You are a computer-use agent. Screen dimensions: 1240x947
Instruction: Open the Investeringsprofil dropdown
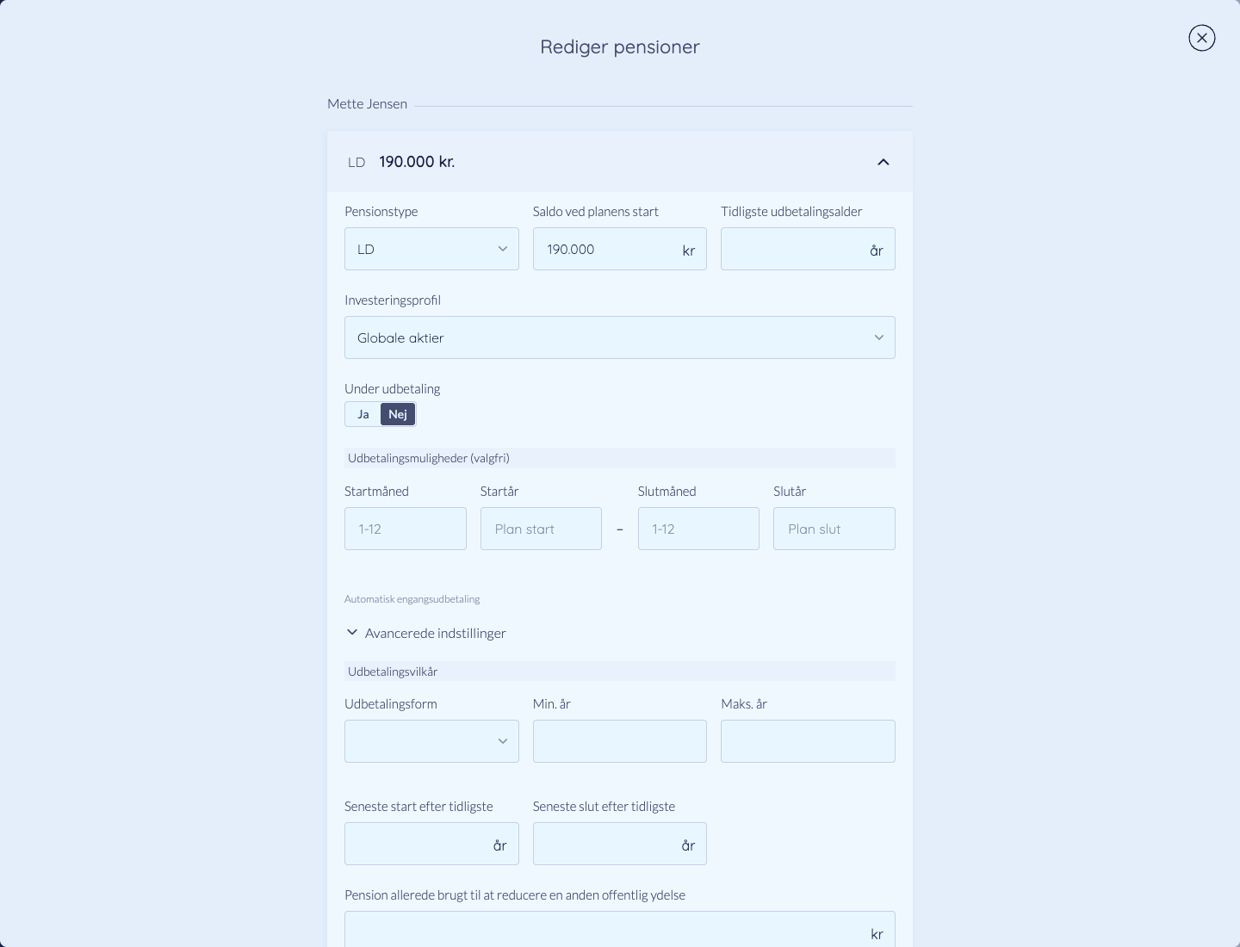point(620,337)
